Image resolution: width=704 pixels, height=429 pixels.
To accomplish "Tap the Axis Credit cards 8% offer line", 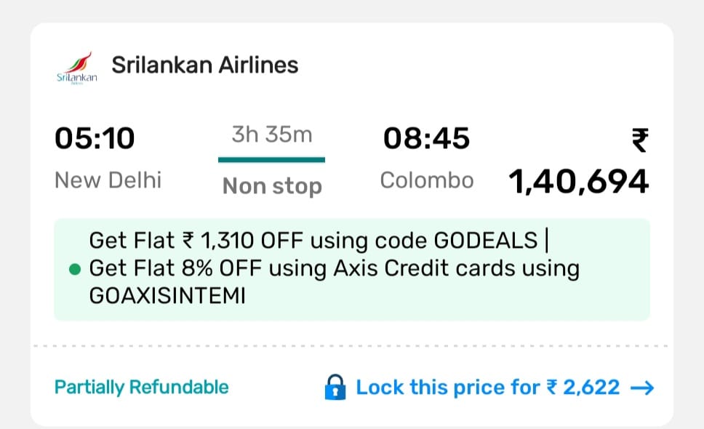I will [334, 268].
